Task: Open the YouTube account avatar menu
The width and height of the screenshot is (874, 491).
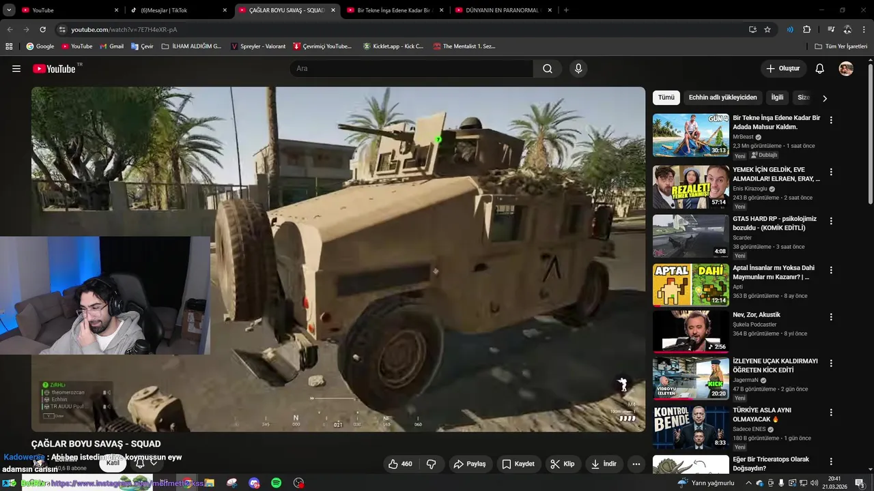Action: [x=846, y=68]
